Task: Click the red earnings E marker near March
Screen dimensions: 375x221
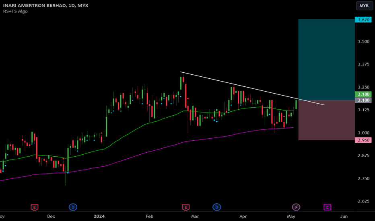Action: 186,207
